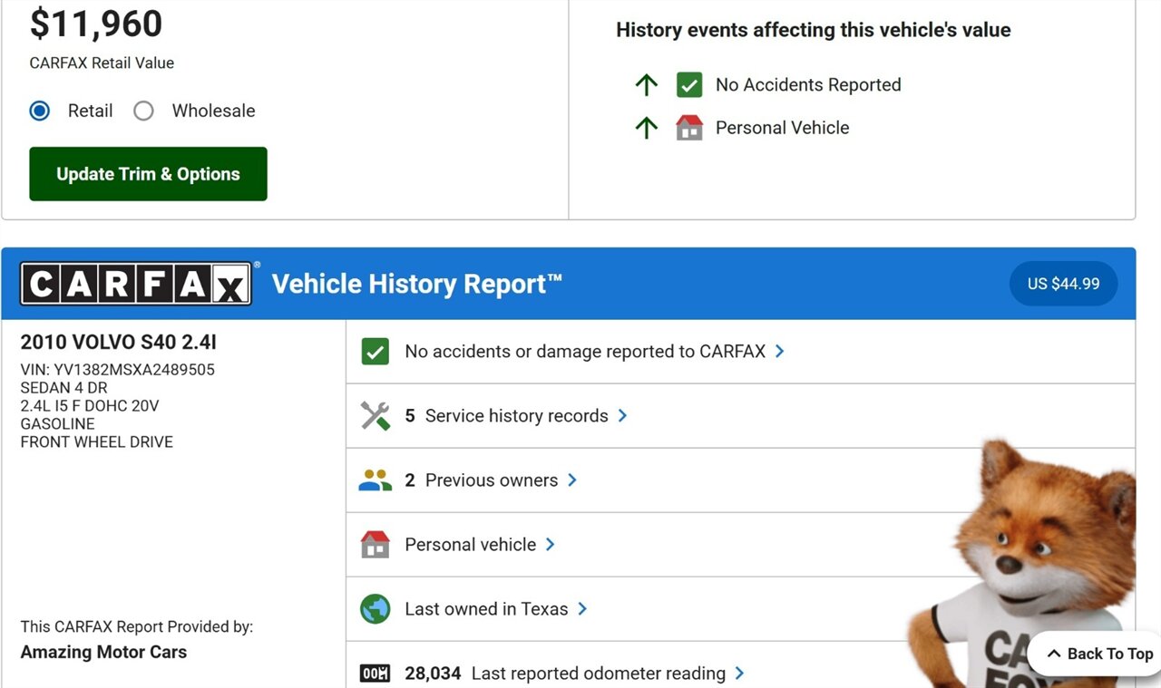The width and height of the screenshot is (1161, 688).
Task: Click Amazing Motor Cars provider name
Action: [x=103, y=652]
